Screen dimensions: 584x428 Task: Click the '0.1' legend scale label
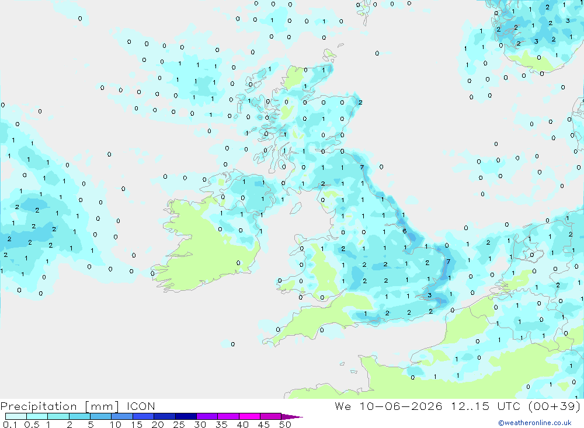point(10,424)
